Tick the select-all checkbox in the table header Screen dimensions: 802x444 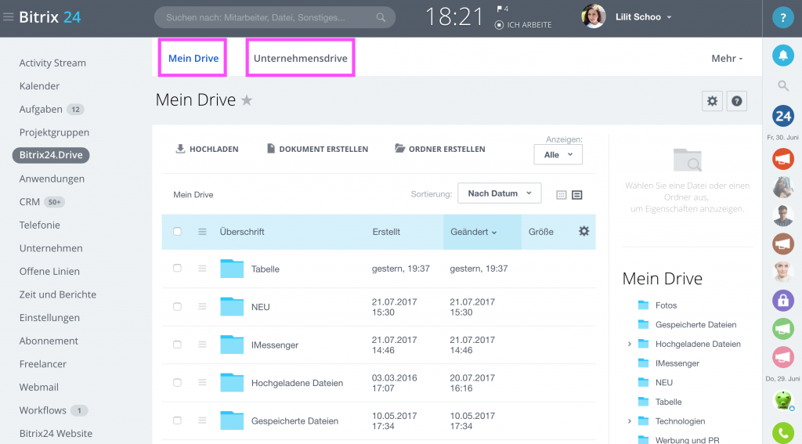(177, 231)
